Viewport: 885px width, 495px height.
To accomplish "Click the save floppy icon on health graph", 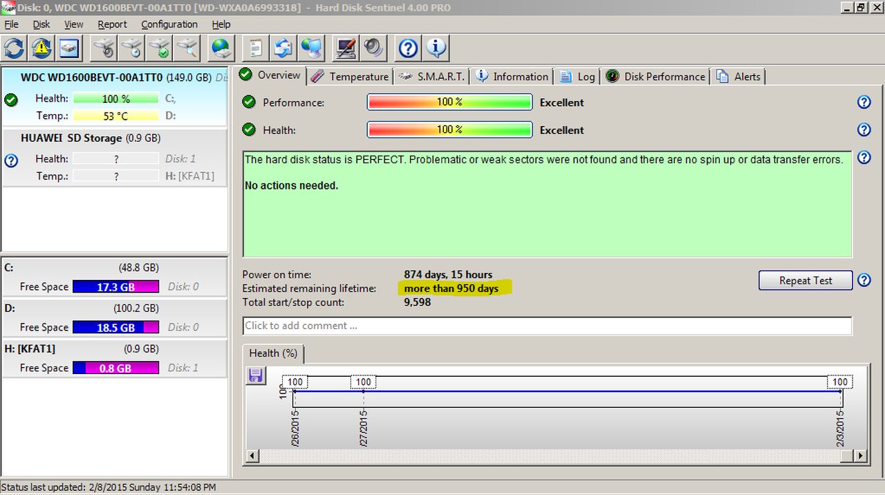I will 256,375.
